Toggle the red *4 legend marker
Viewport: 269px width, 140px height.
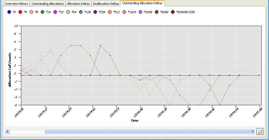pyautogui.click(x=20, y=12)
